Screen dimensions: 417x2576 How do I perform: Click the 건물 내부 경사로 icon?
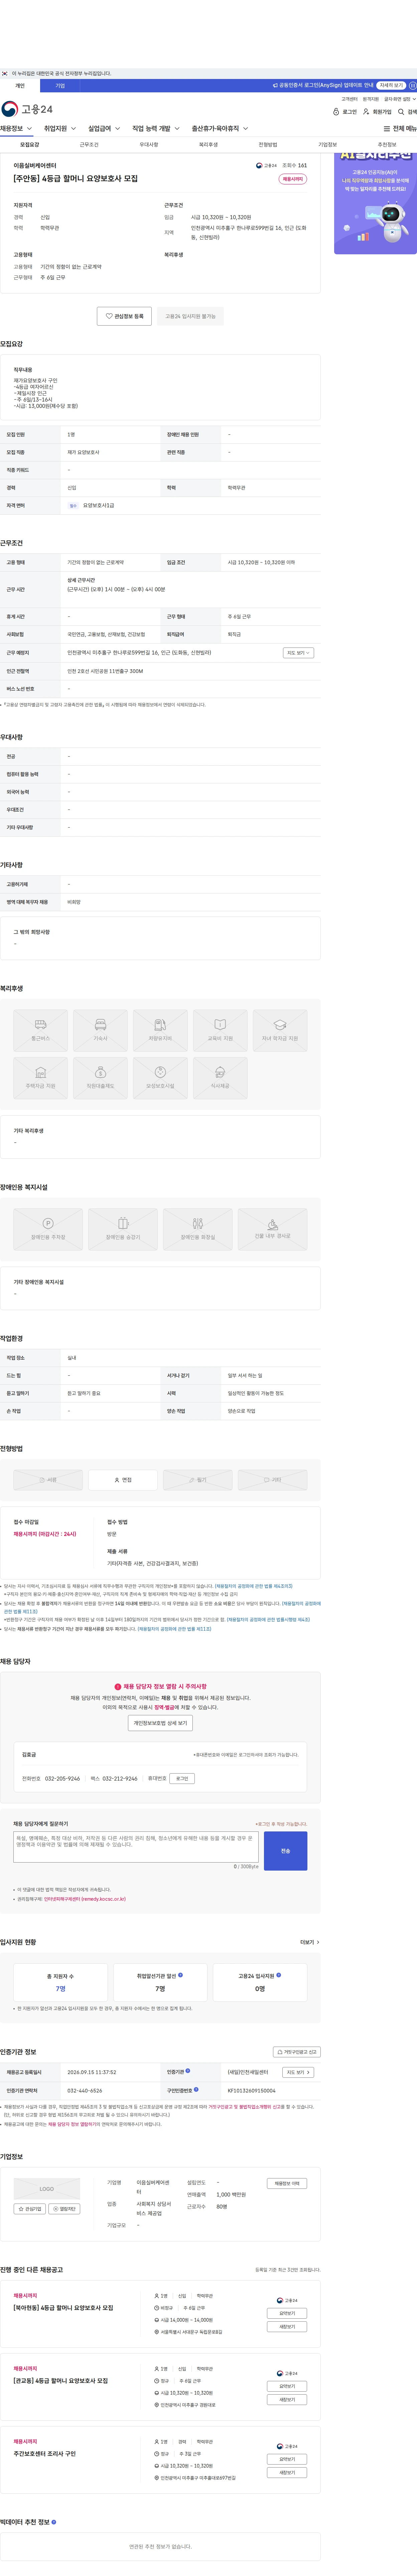pyautogui.click(x=272, y=1229)
